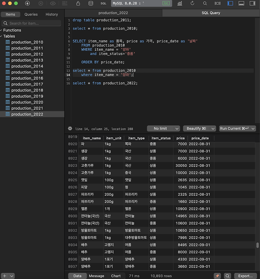Open table production_2011 in sidebar

tap(27, 48)
